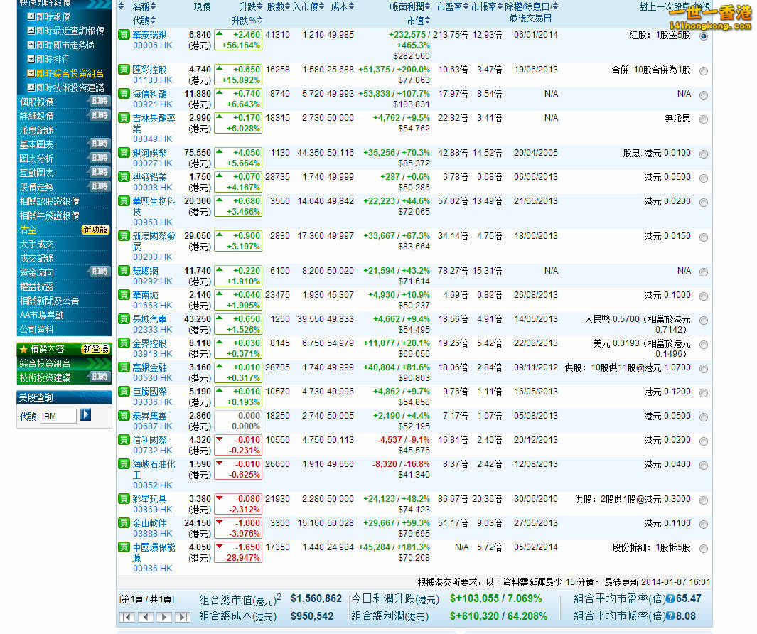Click the buy icon next to 巨騰國際
The width and height of the screenshot is (757, 634).
[x=124, y=391]
